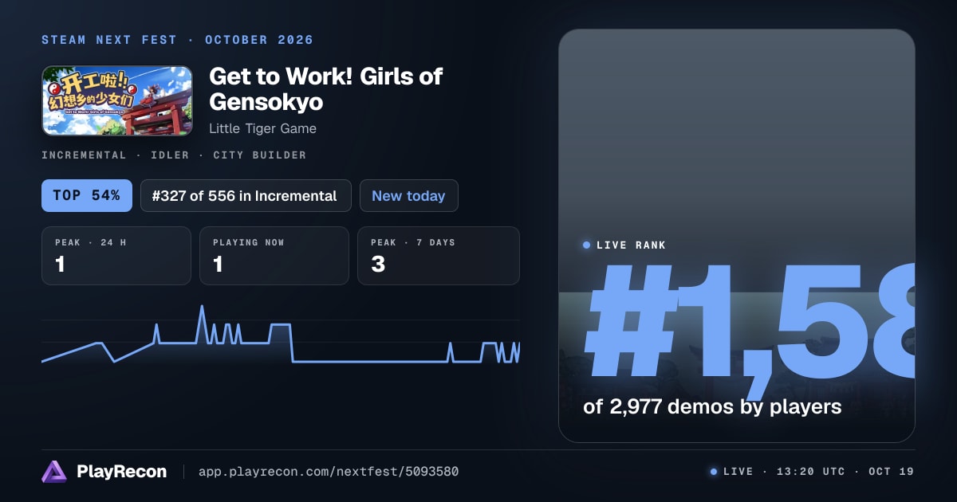Click the of 2,977 demos by players text
Image resolution: width=957 pixels, height=502 pixels.
click(712, 406)
